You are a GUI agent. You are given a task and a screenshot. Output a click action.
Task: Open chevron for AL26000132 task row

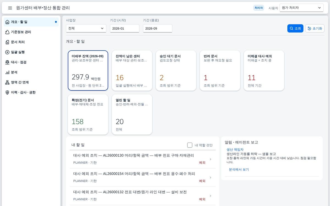pos(211,196)
